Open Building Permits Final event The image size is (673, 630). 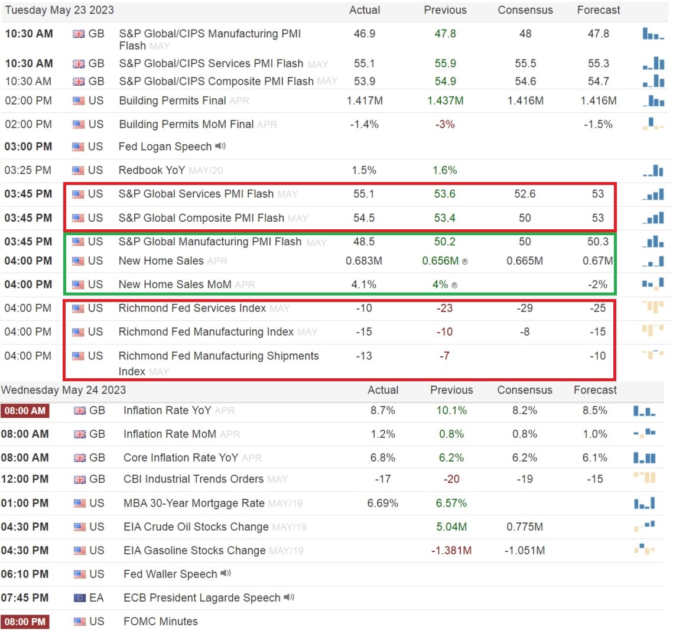[x=172, y=100]
